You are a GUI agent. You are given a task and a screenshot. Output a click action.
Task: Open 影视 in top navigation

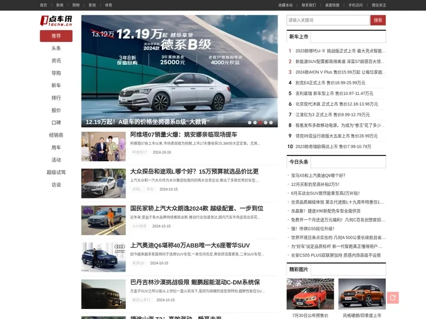point(92,5)
